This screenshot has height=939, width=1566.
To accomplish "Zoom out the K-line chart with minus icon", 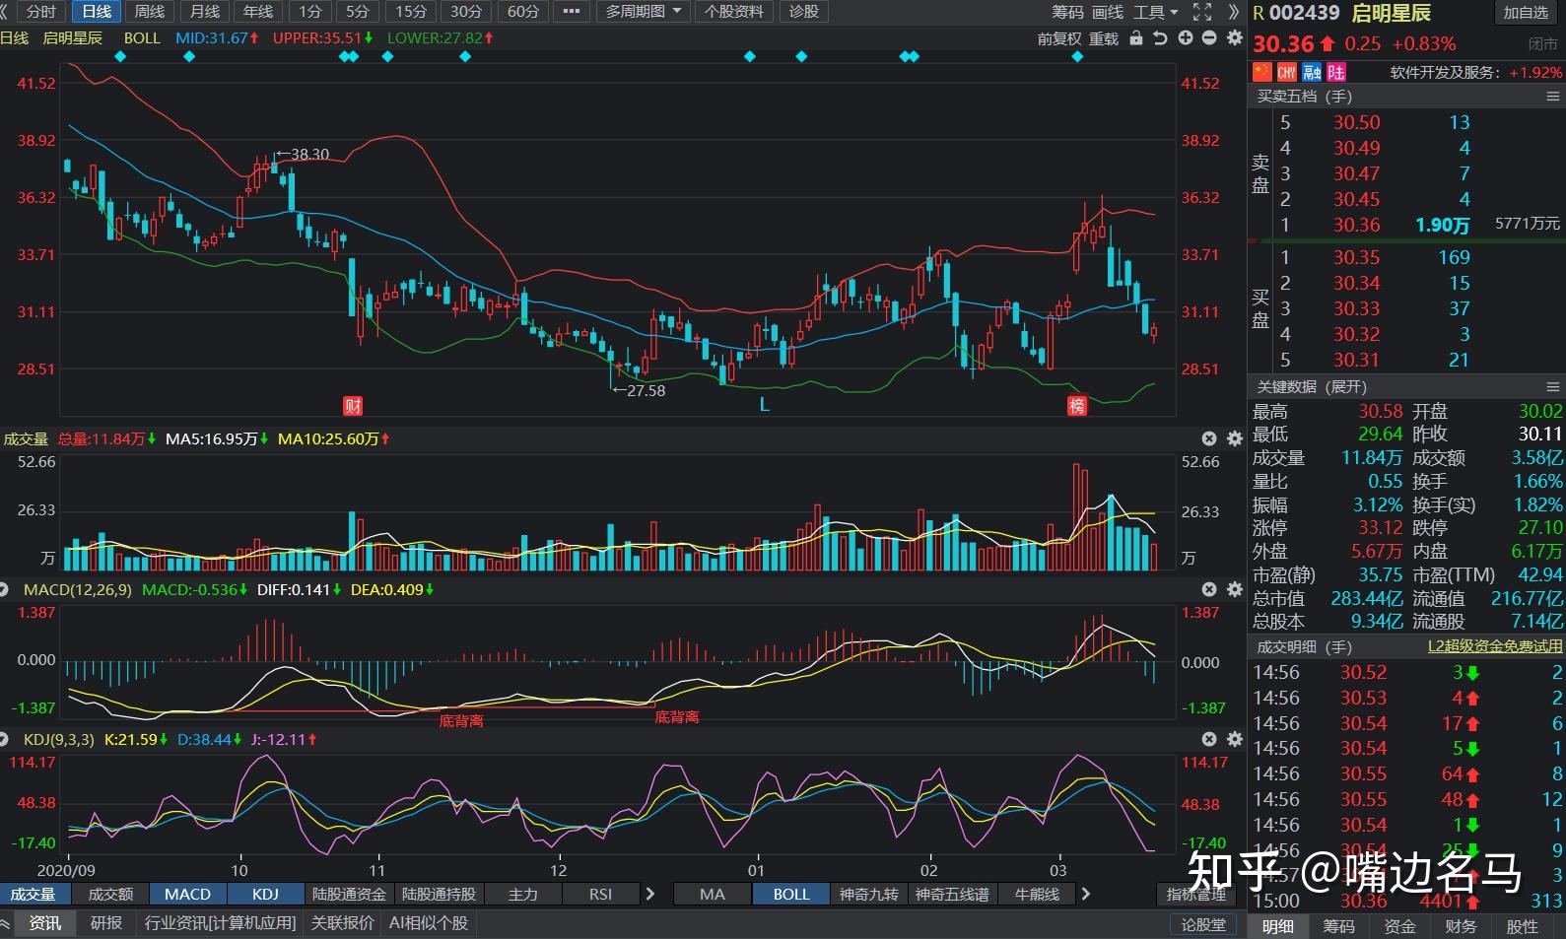I will [1209, 38].
